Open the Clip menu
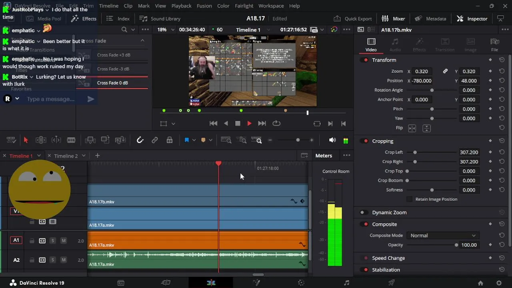This screenshot has width=512, height=288. click(x=128, y=6)
